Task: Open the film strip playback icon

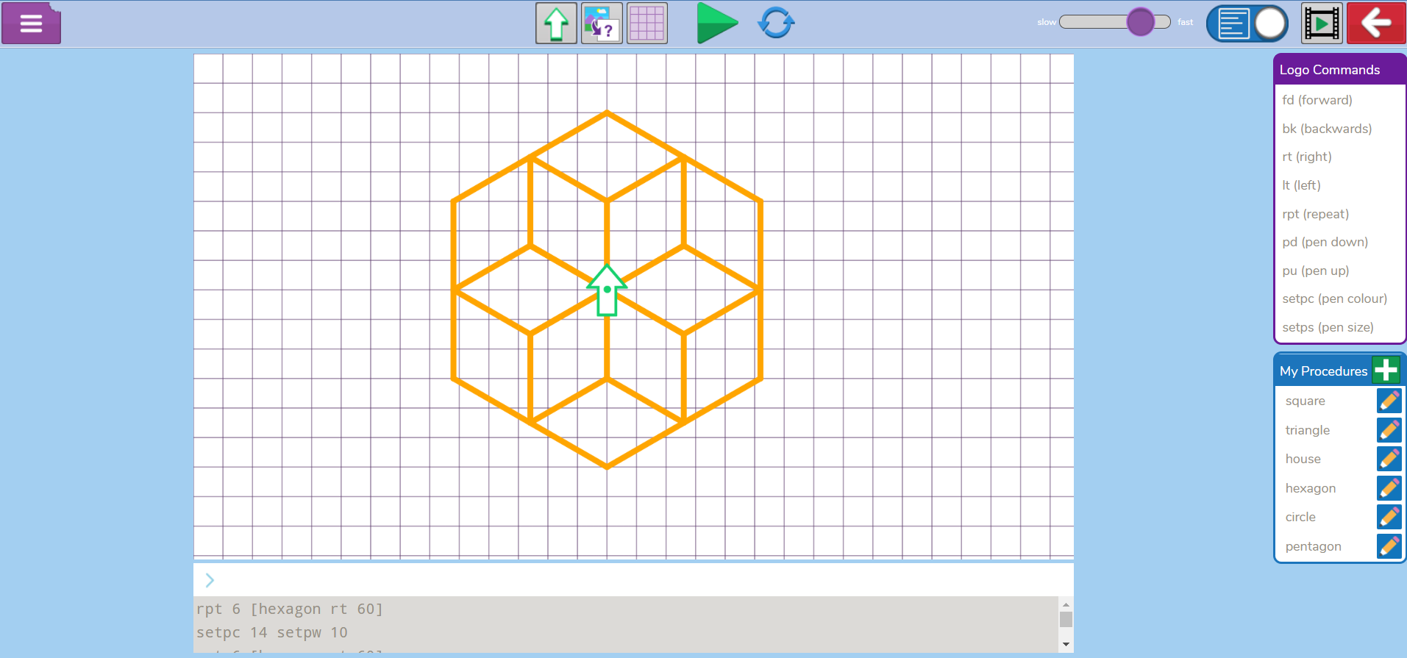Action: [1322, 24]
